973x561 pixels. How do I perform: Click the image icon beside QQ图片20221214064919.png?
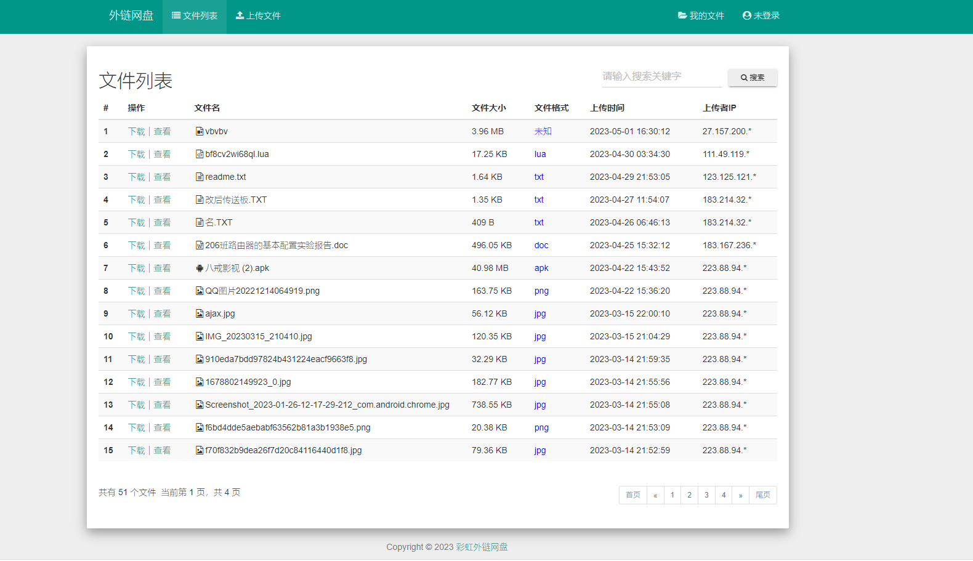(200, 291)
